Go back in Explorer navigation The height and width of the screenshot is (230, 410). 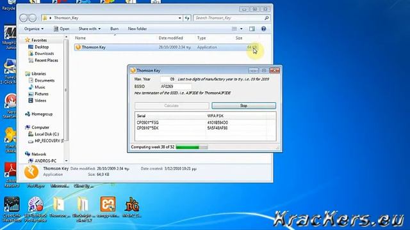(24, 18)
